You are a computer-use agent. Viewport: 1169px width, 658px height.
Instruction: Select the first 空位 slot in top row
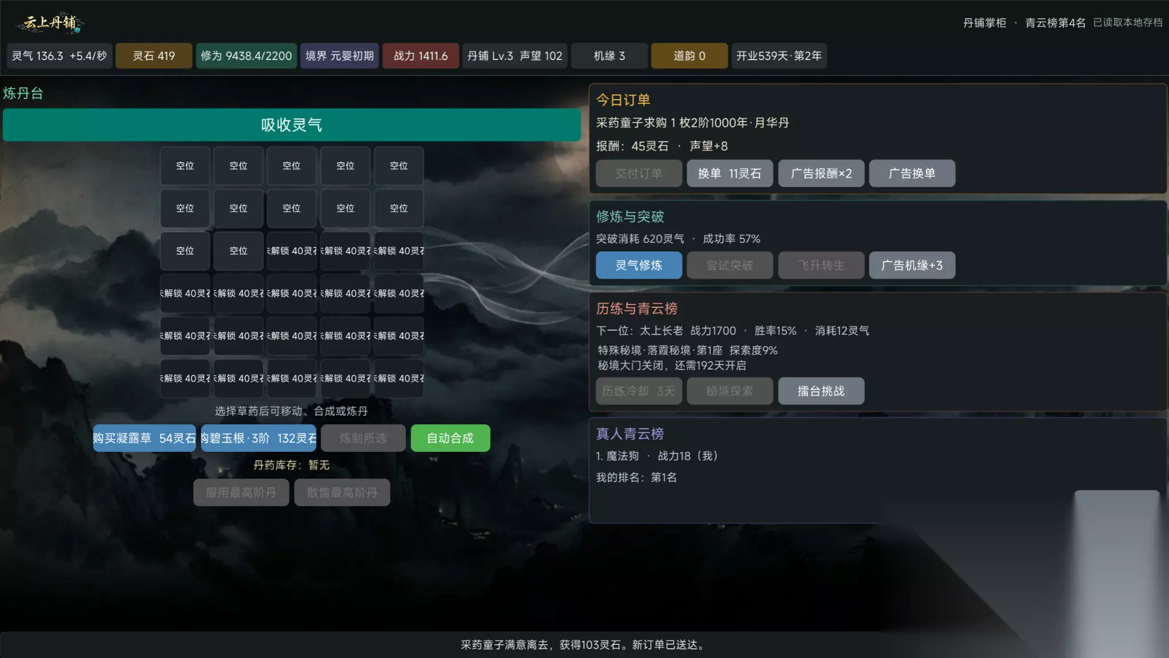pyautogui.click(x=185, y=166)
